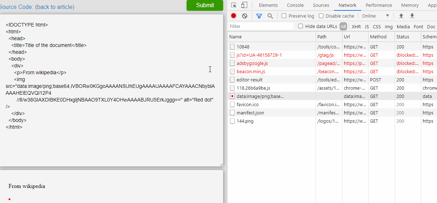Open the Online throttling dropdown
This screenshot has width=437, height=203.
[x=375, y=16]
